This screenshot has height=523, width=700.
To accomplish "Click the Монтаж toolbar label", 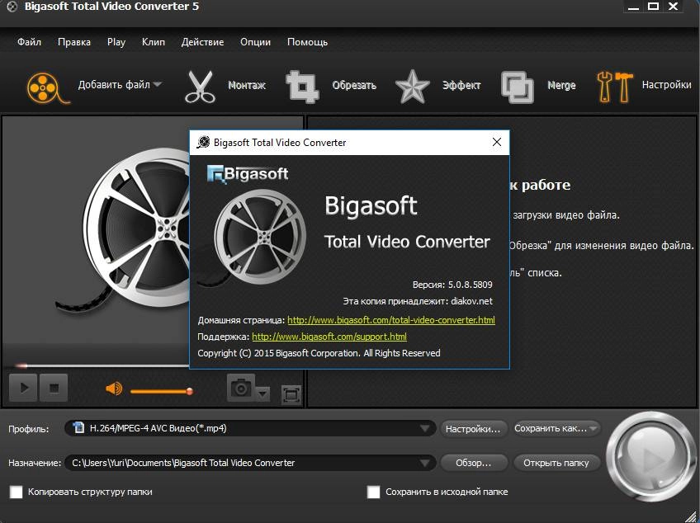I will point(247,85).
